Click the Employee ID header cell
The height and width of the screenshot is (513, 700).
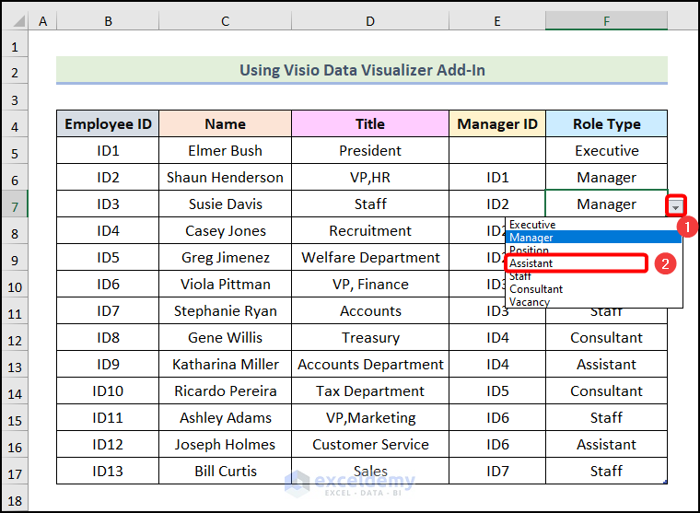[108, 124]
